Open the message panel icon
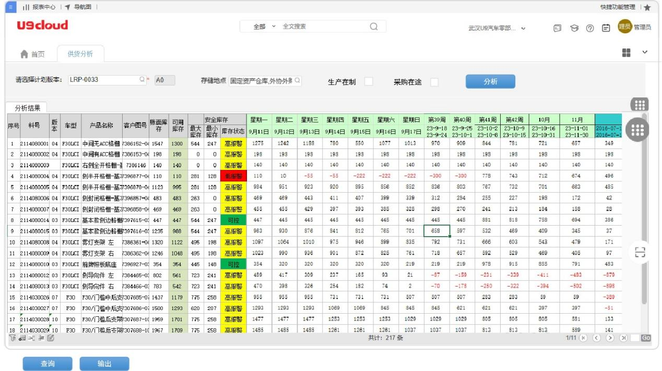The height and width of the screenshot is (371, 662). [558, 28]
